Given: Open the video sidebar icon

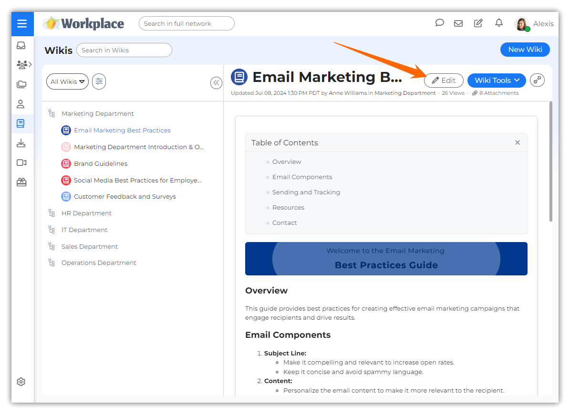Looking at the screenshot, I should click(21, 163).
